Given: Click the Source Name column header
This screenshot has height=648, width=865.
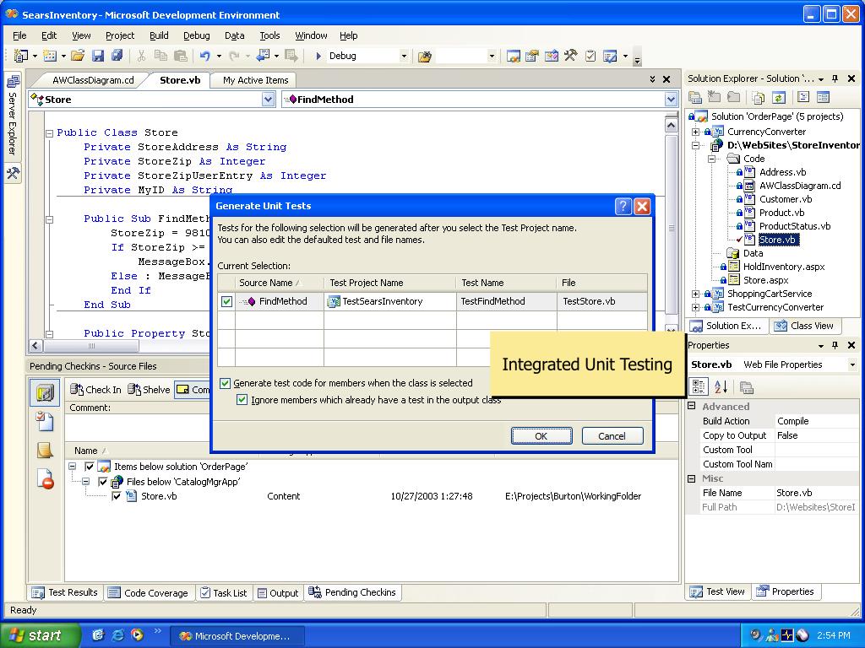Looking at the screenshot, I should (280, 283).
